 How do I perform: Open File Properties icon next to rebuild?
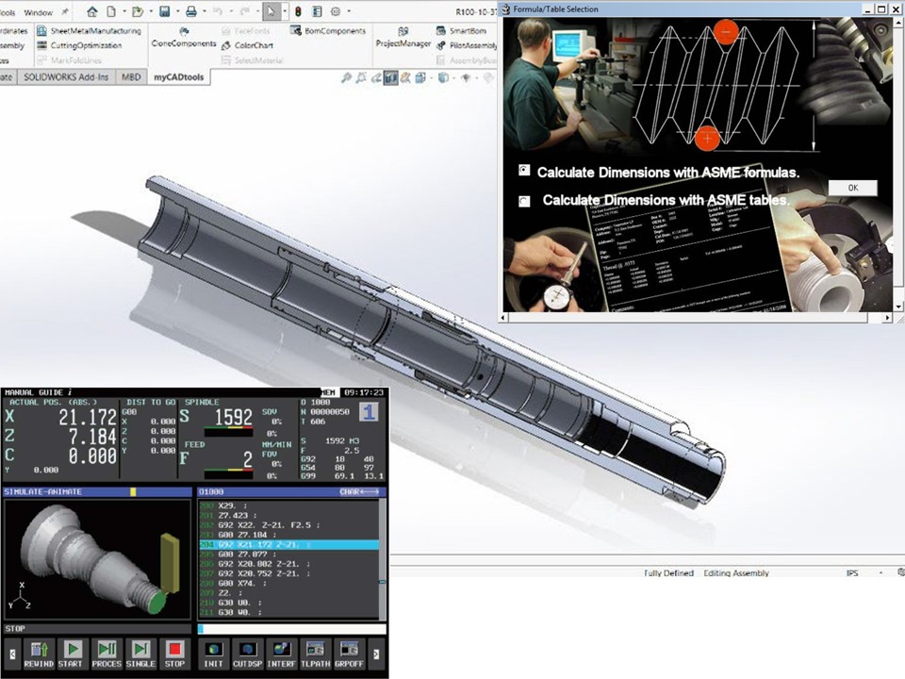(317, 11)
